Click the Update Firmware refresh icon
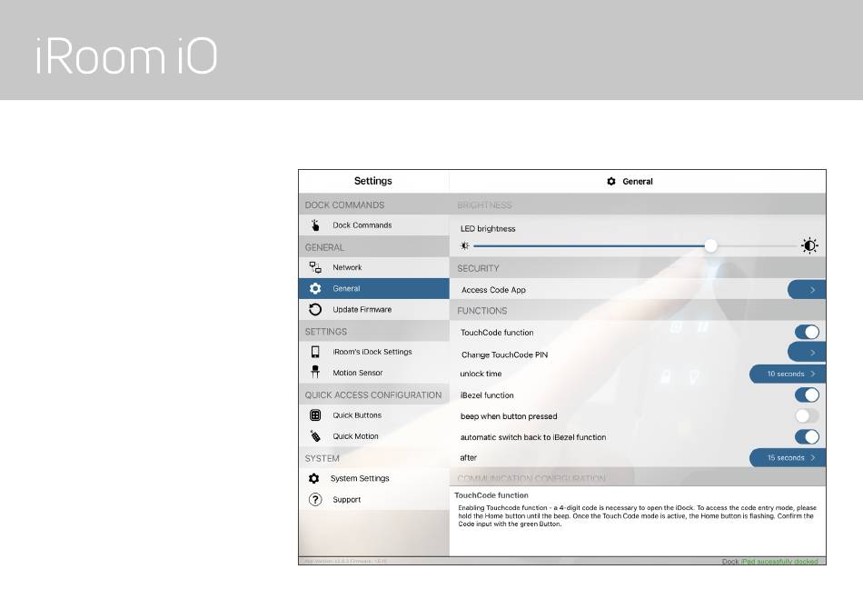 [315, 310]
